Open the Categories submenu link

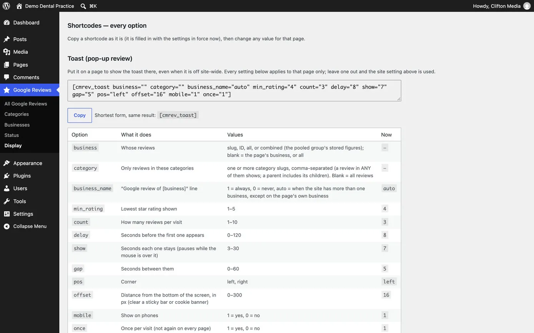[17, 114]
